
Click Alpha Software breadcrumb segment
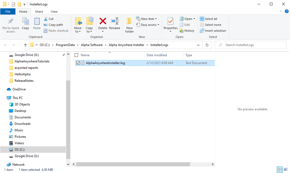(x=92, y=45)
